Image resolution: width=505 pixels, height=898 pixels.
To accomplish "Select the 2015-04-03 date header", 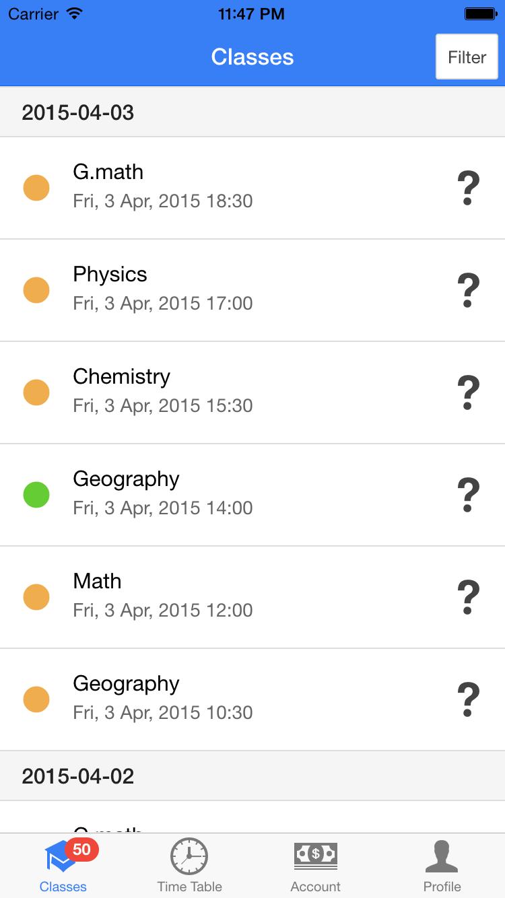I will point(78,112).
